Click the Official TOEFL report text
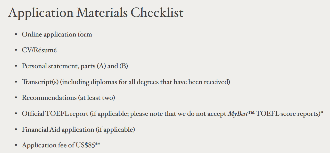Screen dimensions: 330x153 pyautogui.click(x=55, y=114)
